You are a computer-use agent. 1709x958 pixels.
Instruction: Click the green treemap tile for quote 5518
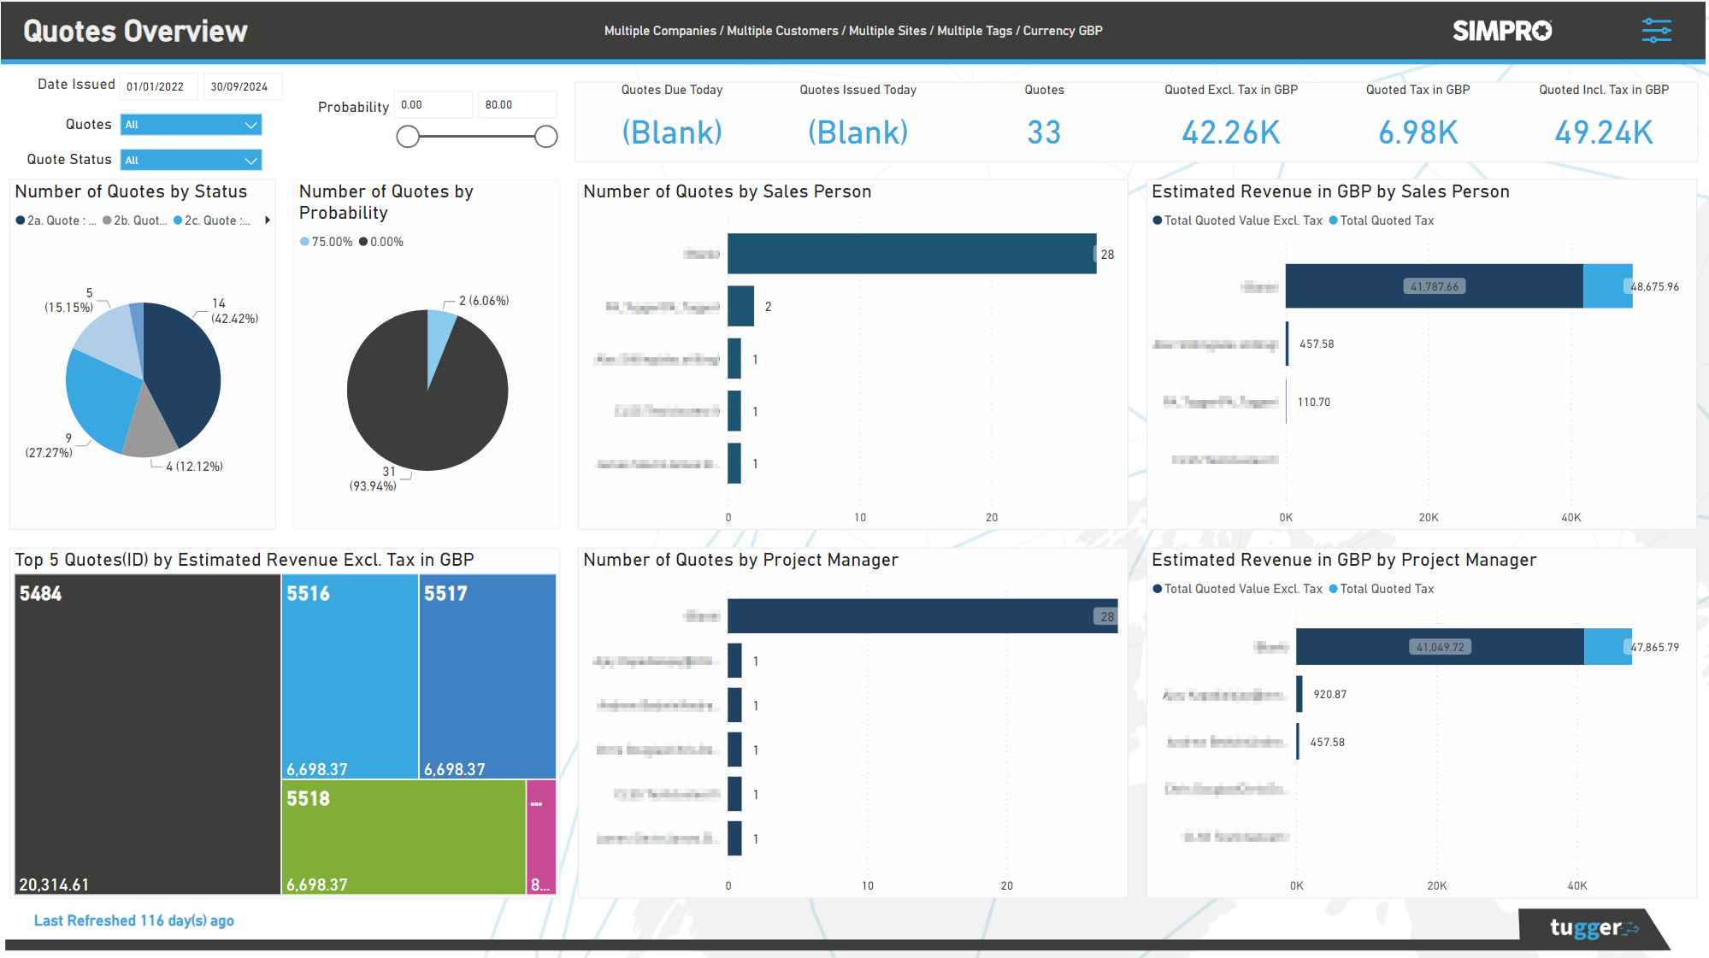(404, 837)
